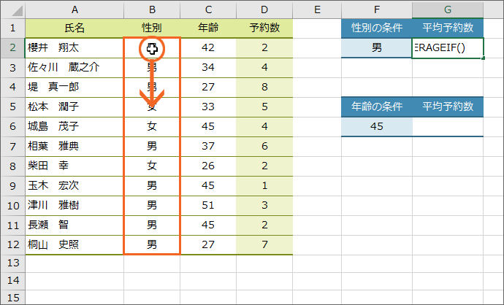Select row 1 header

point(13,28)
